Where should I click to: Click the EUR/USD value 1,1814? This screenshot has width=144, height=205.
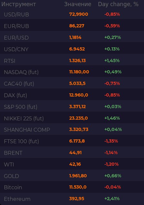75,37
